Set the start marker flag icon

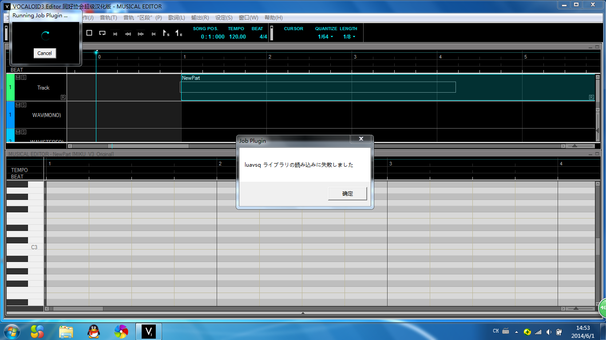pos(166,33)
